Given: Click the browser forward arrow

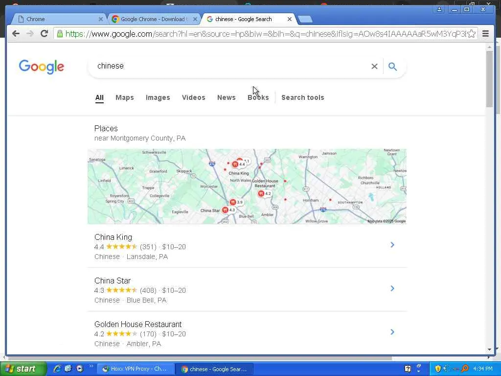Looking at the screenshot, I should (30, 34).
